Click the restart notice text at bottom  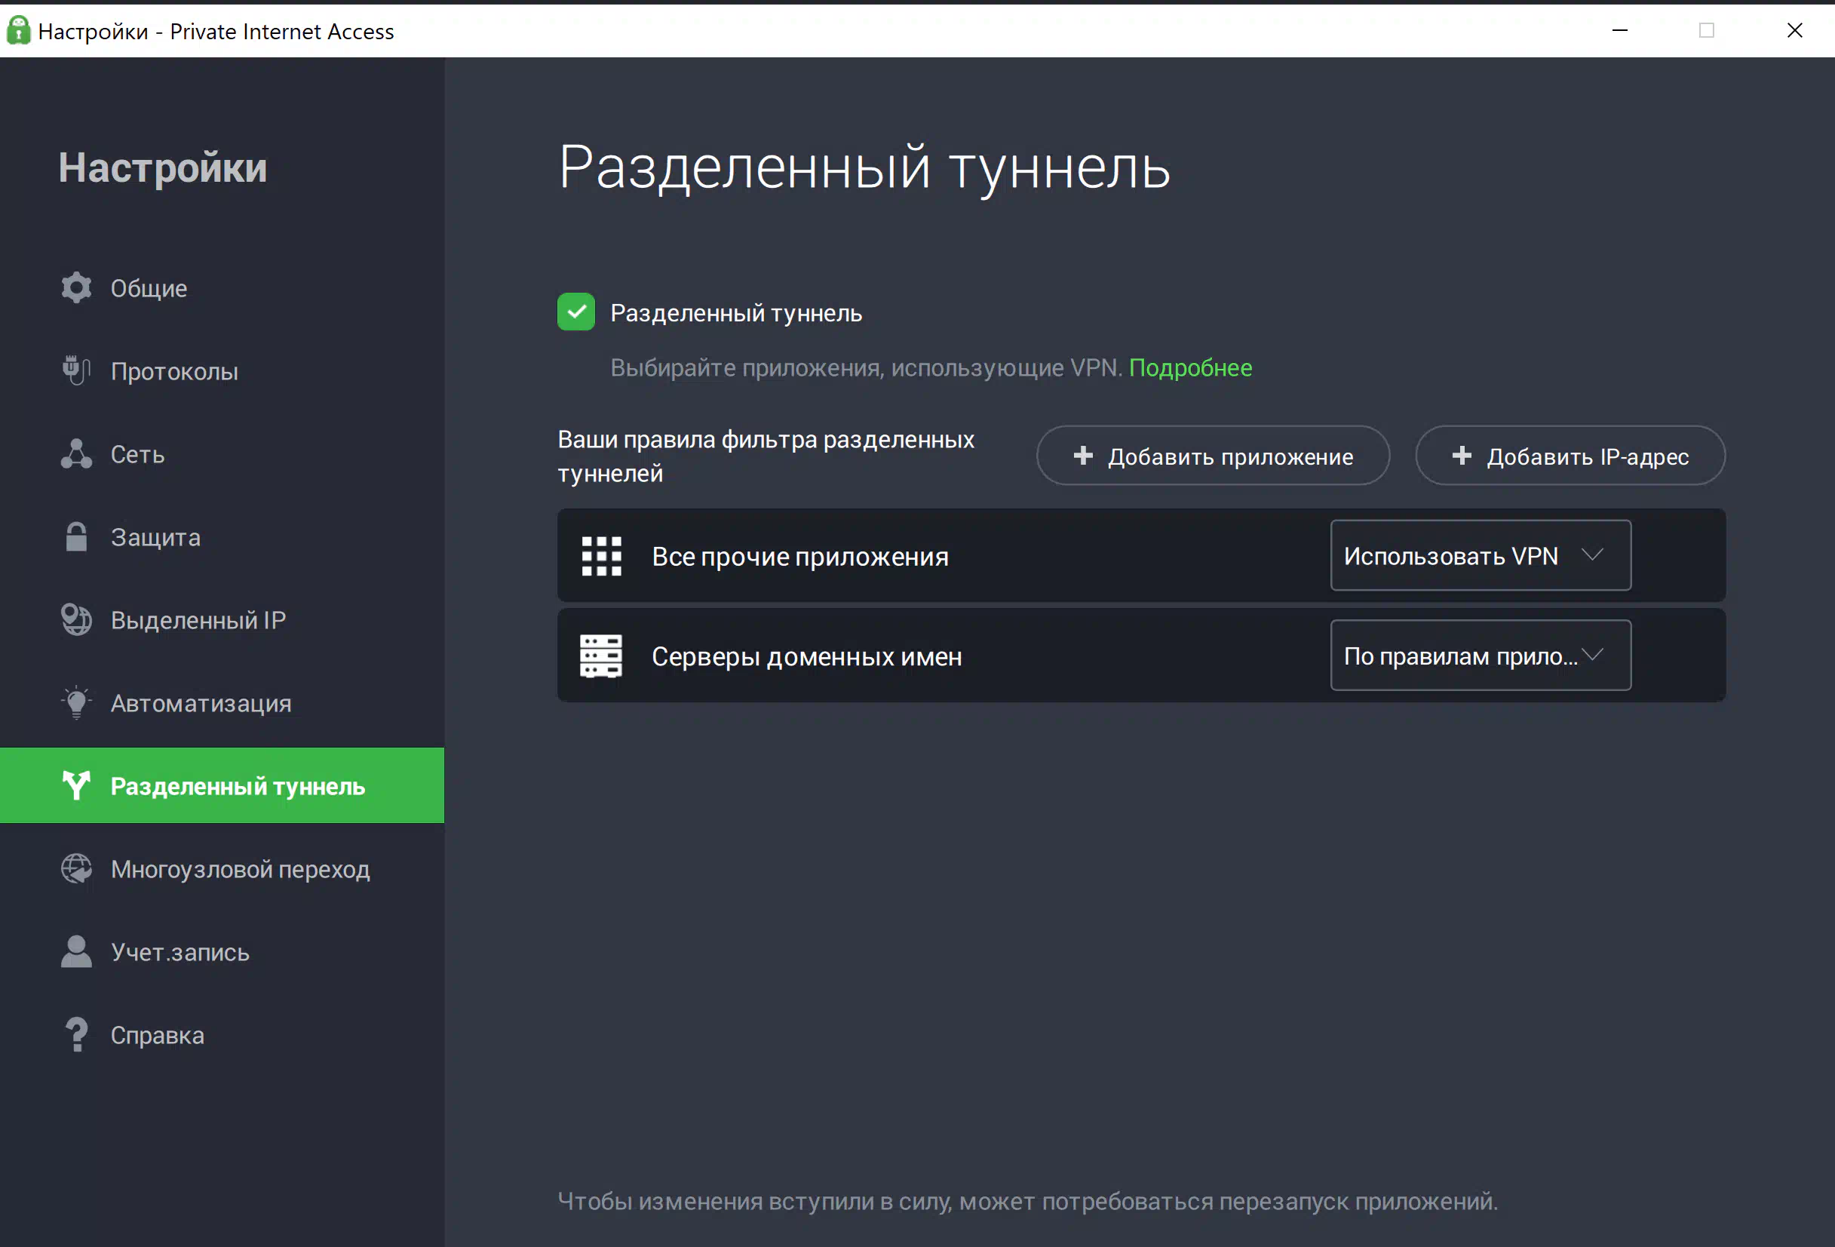1027,1200
